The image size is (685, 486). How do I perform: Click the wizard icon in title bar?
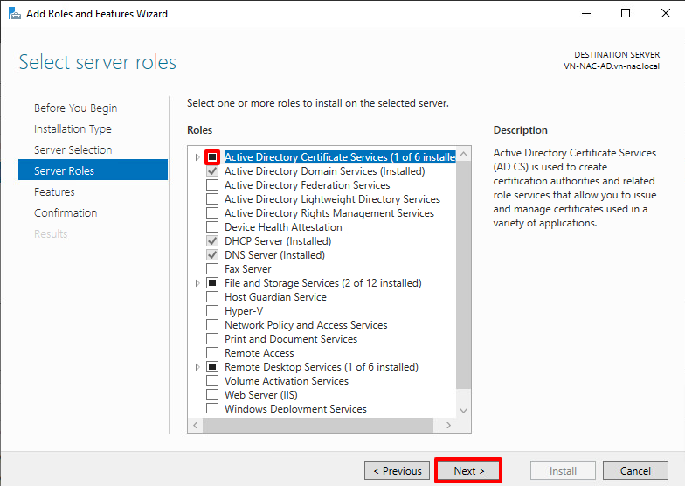point(15,14)
